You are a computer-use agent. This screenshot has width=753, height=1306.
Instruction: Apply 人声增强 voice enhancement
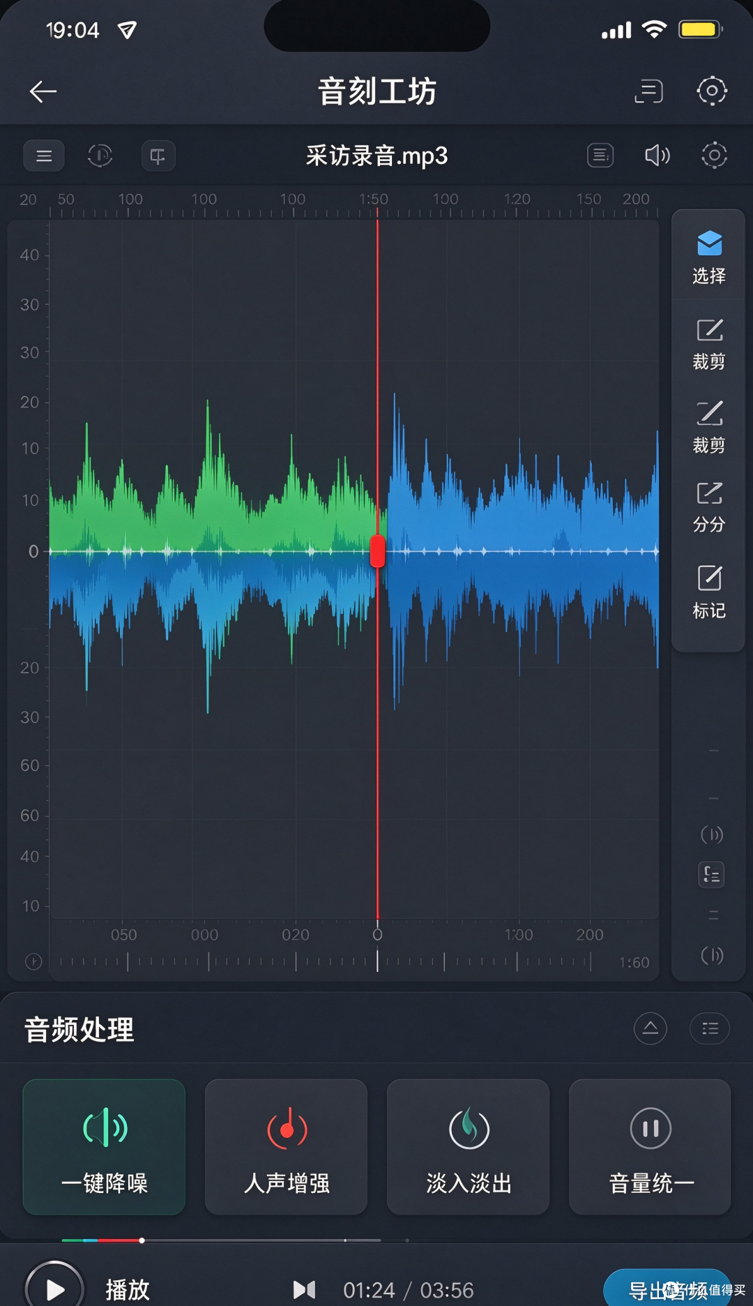coord(286,1147)
